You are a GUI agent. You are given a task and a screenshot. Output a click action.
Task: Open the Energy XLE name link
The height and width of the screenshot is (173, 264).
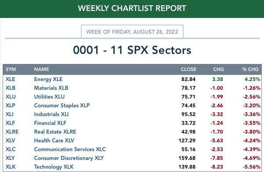coord(48,79)
